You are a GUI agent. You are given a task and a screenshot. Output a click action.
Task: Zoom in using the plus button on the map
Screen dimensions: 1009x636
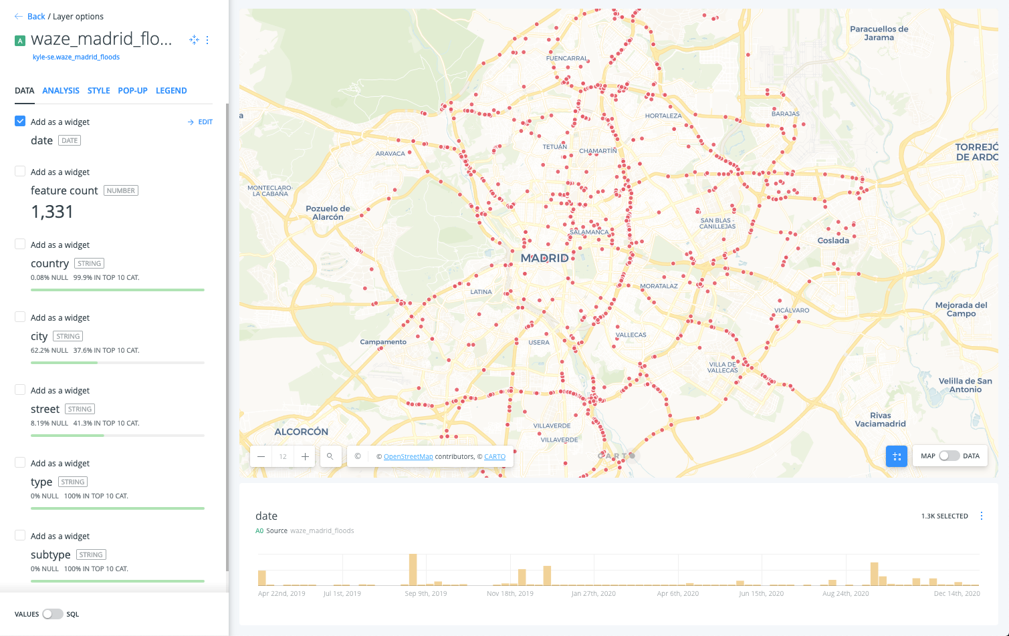coord(304,456)
